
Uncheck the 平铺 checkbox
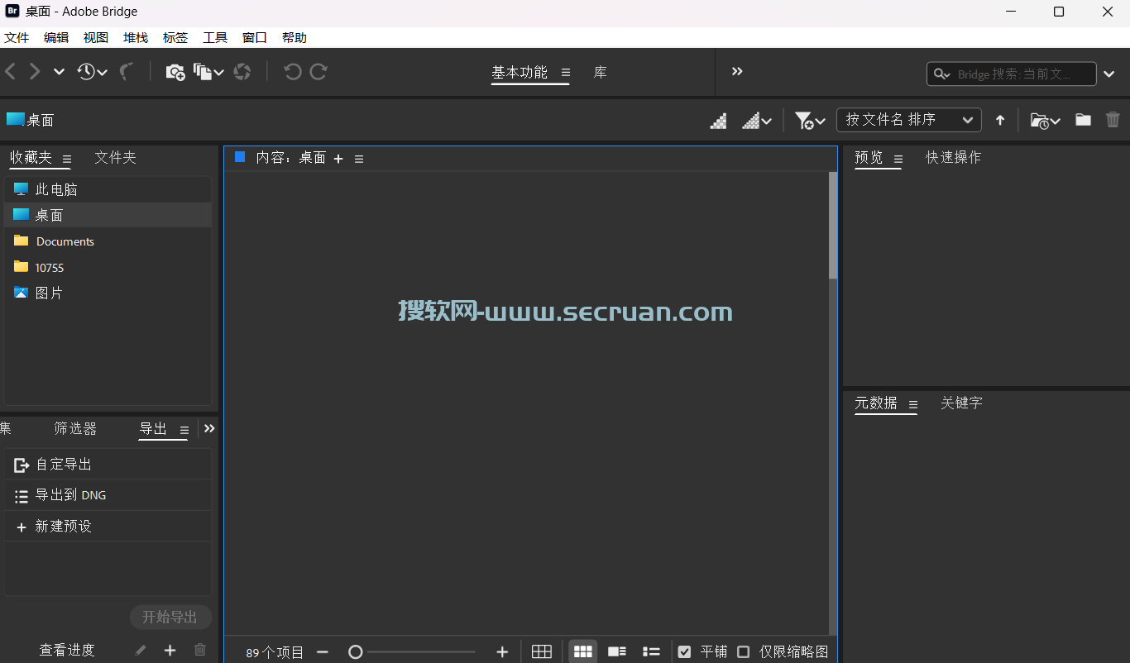tap(684, 651)
